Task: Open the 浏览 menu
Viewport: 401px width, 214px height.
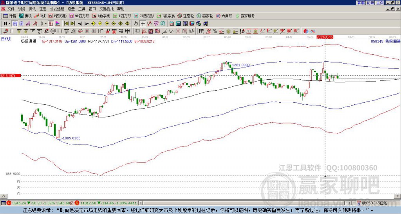Action: coord(22,9)
